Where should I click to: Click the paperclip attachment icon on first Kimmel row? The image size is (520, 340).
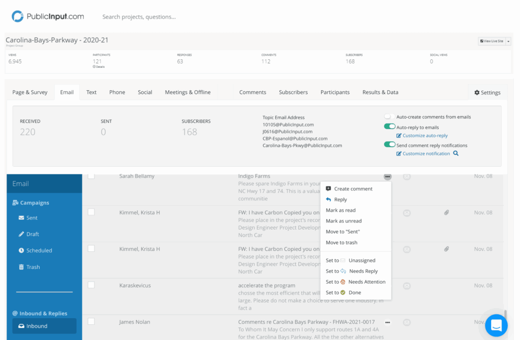446,213
